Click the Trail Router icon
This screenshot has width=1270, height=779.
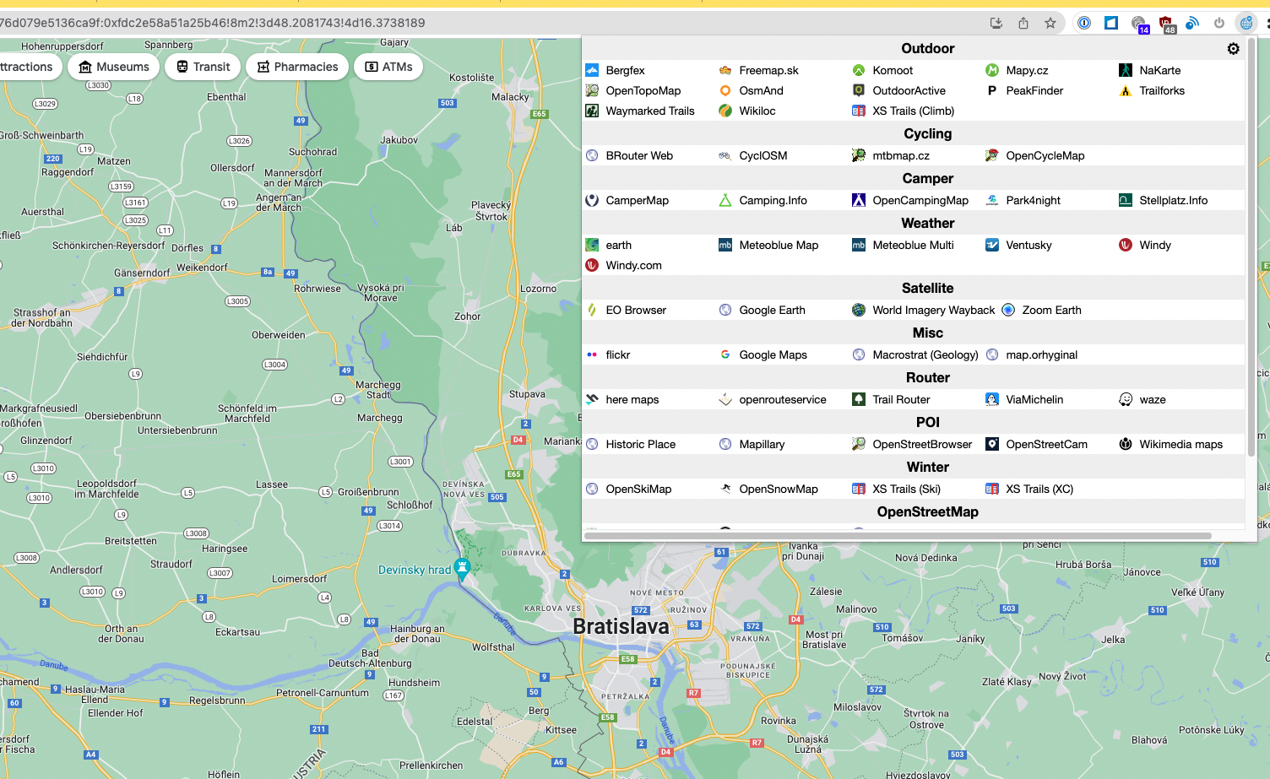coord(859,399)
